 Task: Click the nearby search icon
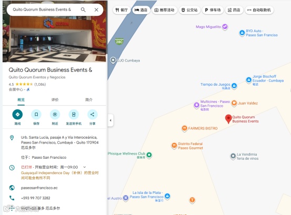tap(55, 115)
